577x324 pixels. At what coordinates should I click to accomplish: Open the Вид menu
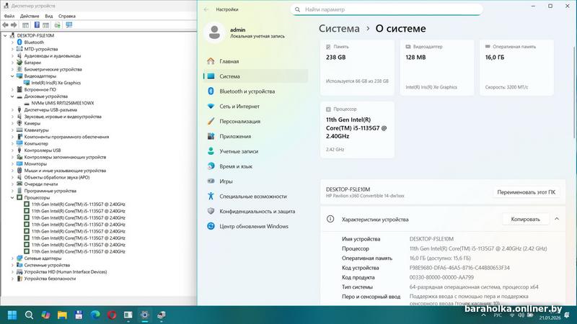[x=49, y=16]
